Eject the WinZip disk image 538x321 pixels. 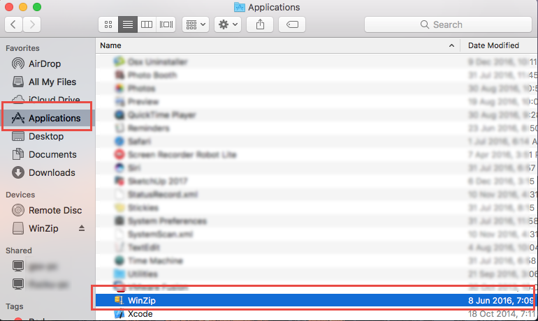point(81,228)
